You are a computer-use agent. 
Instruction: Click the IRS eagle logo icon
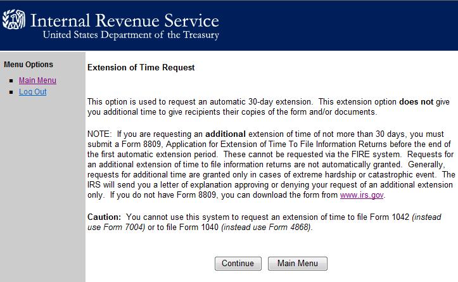point(14,19)
